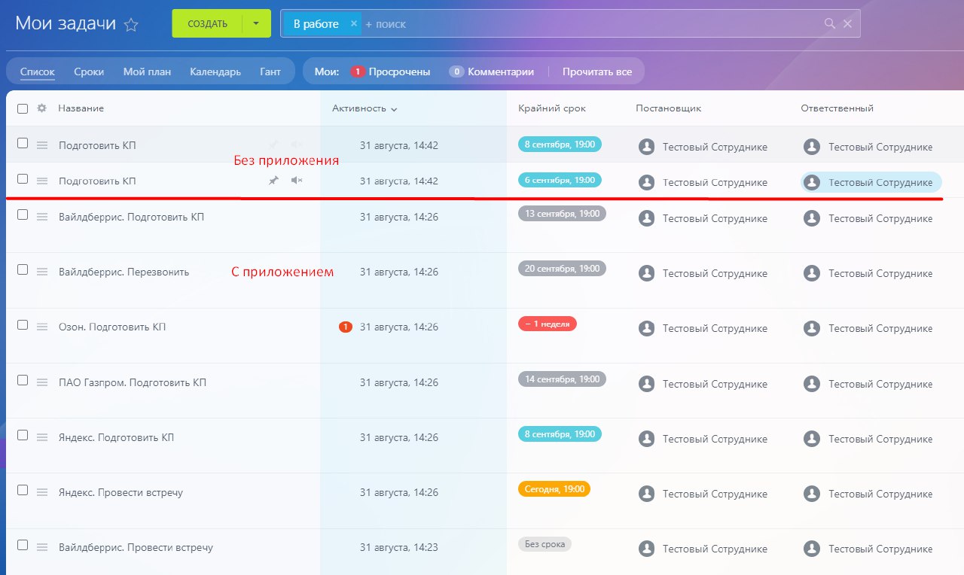This screenshot has height=575, width=964.
Task: Open the СОЗДАТЬ button dropdown arrow
Action: pos(256,23)
